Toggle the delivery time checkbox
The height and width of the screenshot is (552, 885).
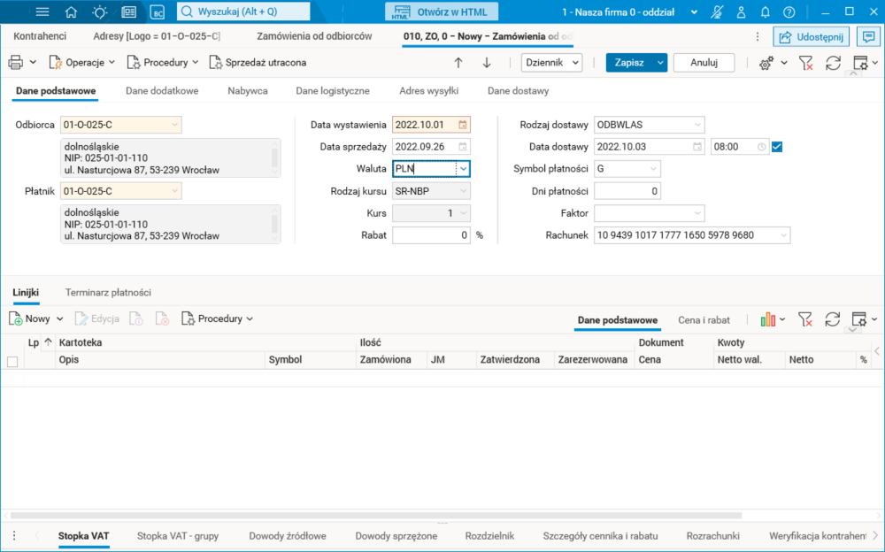pos(777,147)
